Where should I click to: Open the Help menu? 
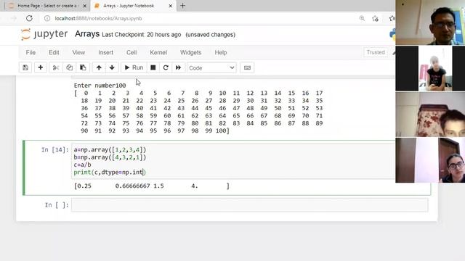pos(221,52)
